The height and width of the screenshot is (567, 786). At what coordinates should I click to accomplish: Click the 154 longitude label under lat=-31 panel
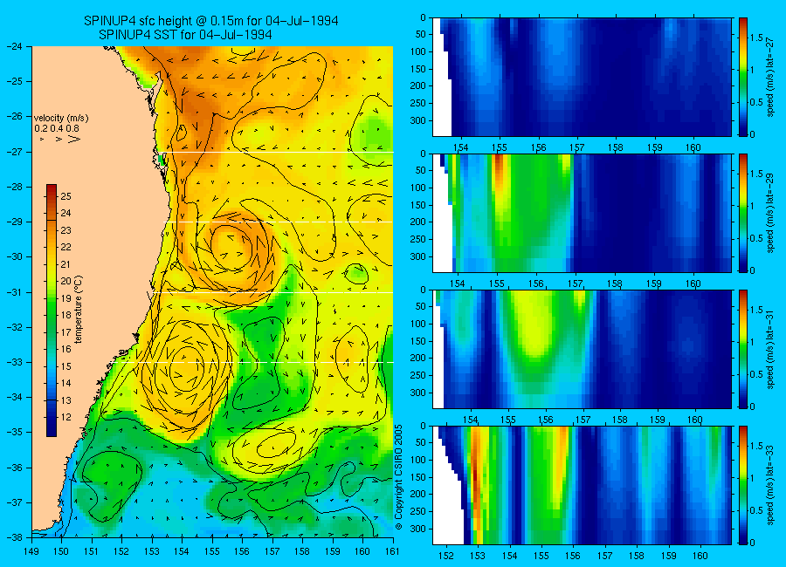pos(470,420)
